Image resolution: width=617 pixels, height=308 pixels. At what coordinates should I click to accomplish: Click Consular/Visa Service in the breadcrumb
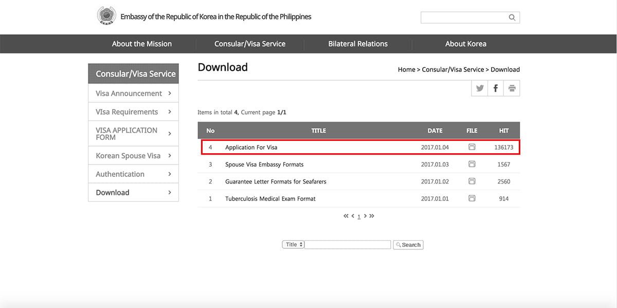click(452, 69)
